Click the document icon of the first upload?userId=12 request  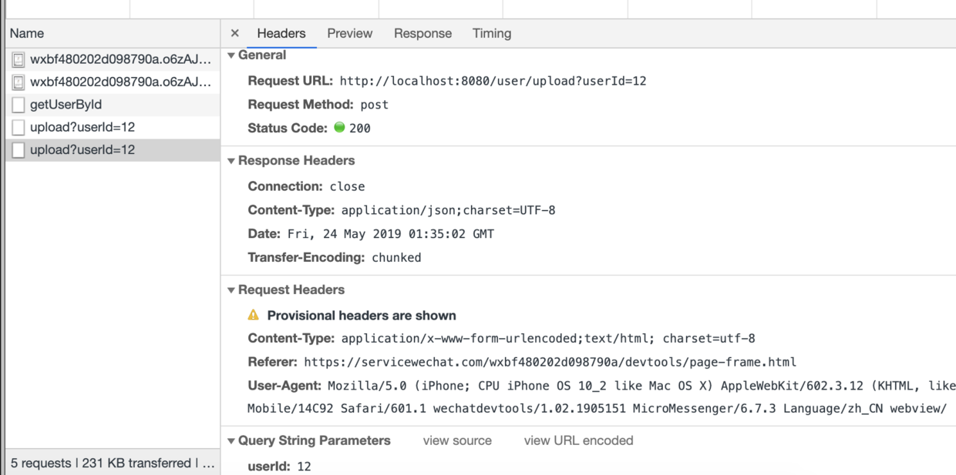pos(19,127)
